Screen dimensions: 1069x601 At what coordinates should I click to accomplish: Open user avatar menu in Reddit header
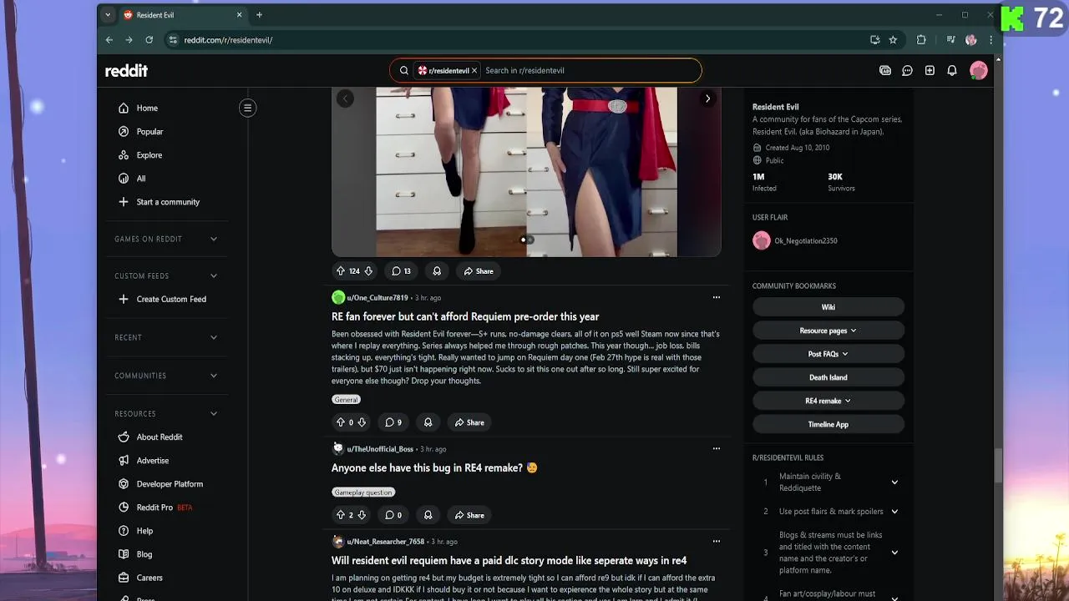(979, 71)
